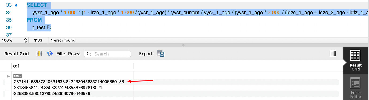Refresh the result grid data
369x100 pixels.
pos(49,54)
